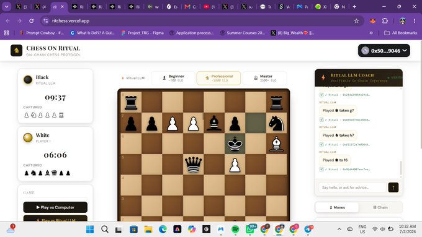Close the active ritchess tab

coord(63,7)
